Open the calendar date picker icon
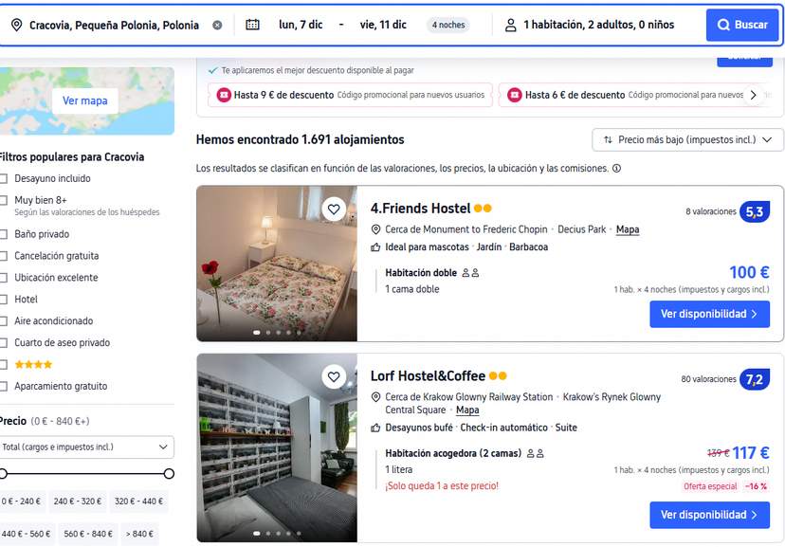785x547 pixels. 252,25
